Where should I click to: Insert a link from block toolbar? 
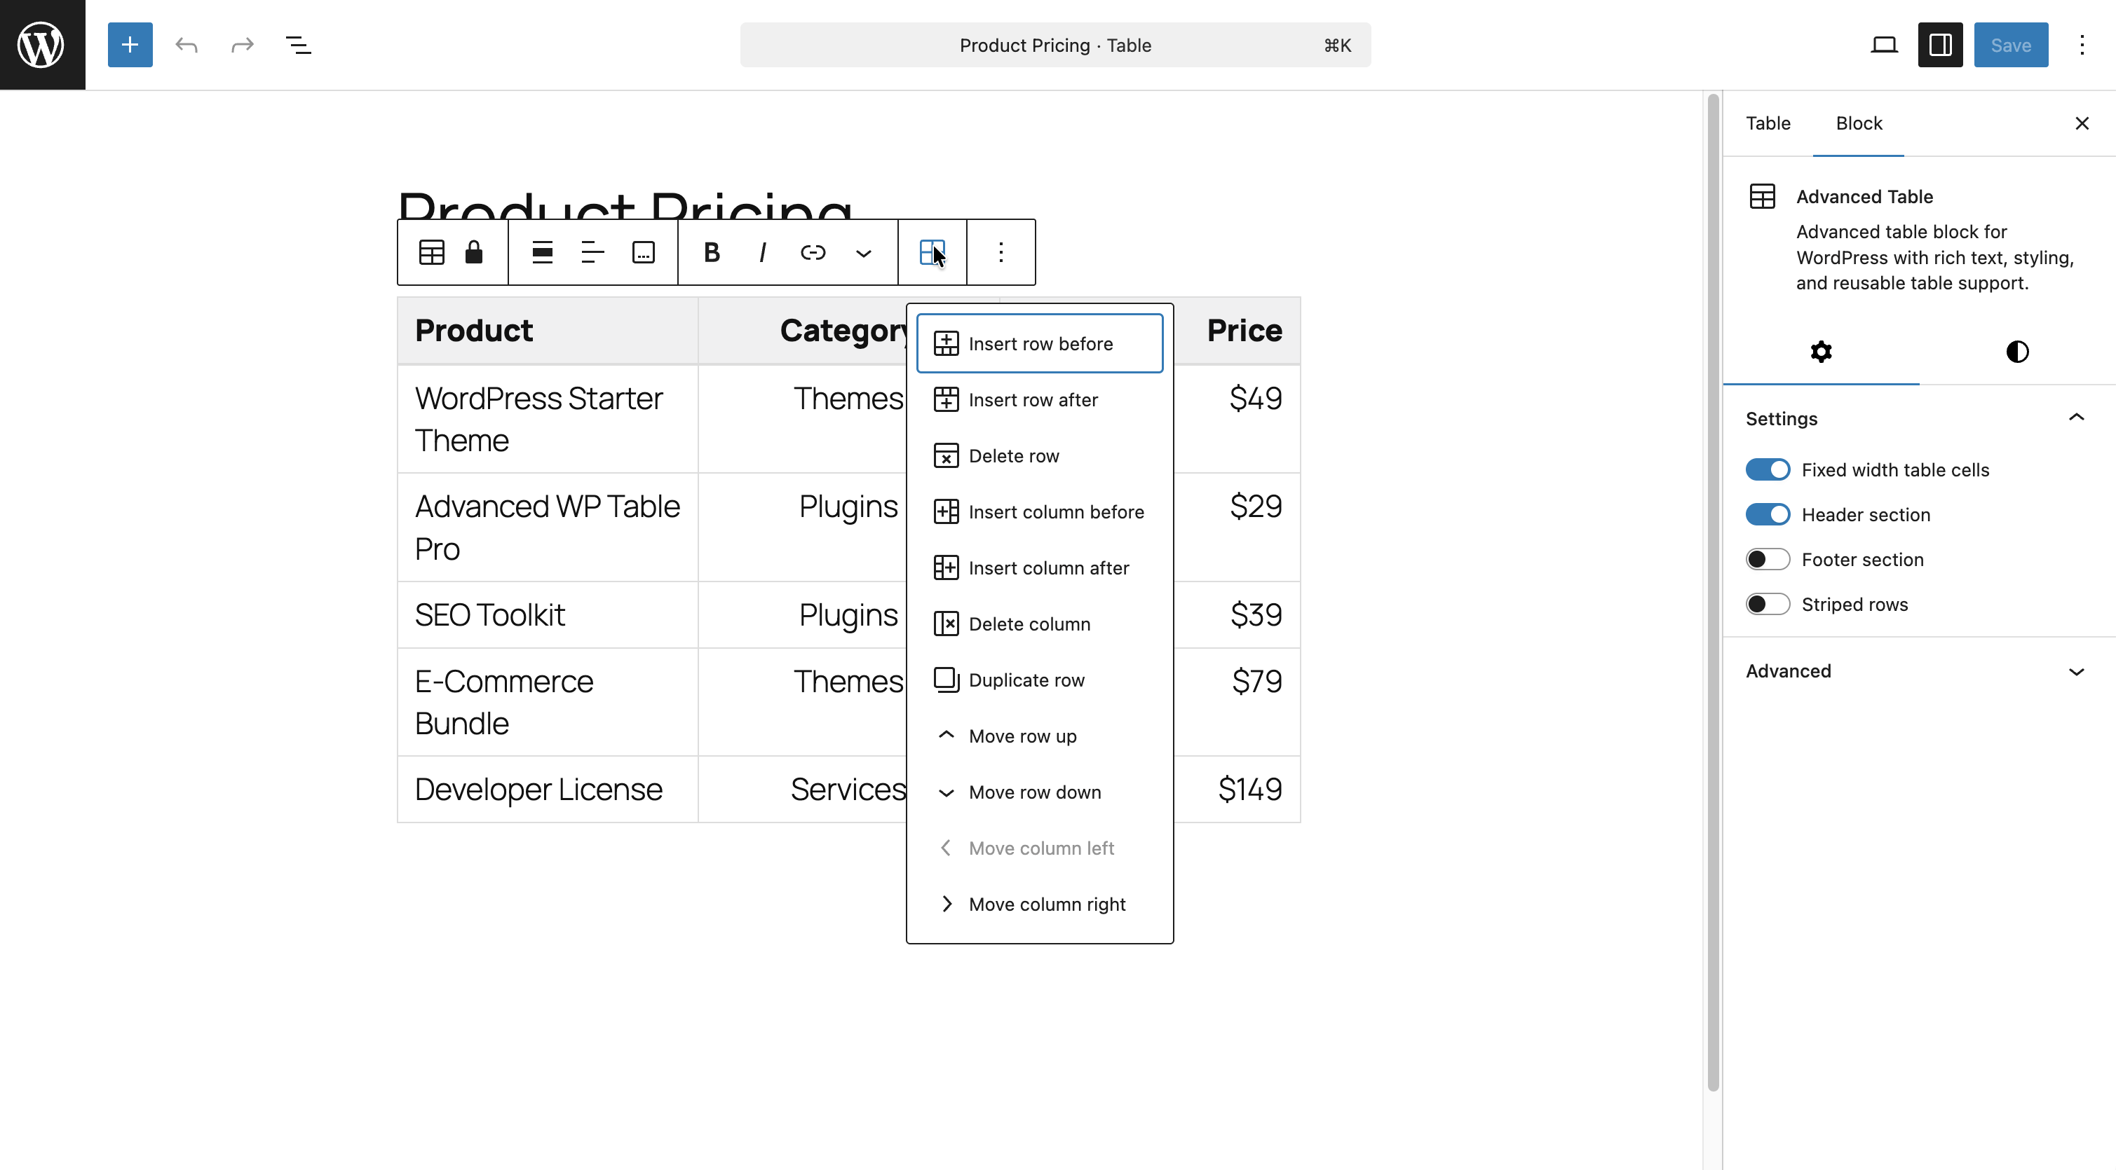(x=813, y=252)
